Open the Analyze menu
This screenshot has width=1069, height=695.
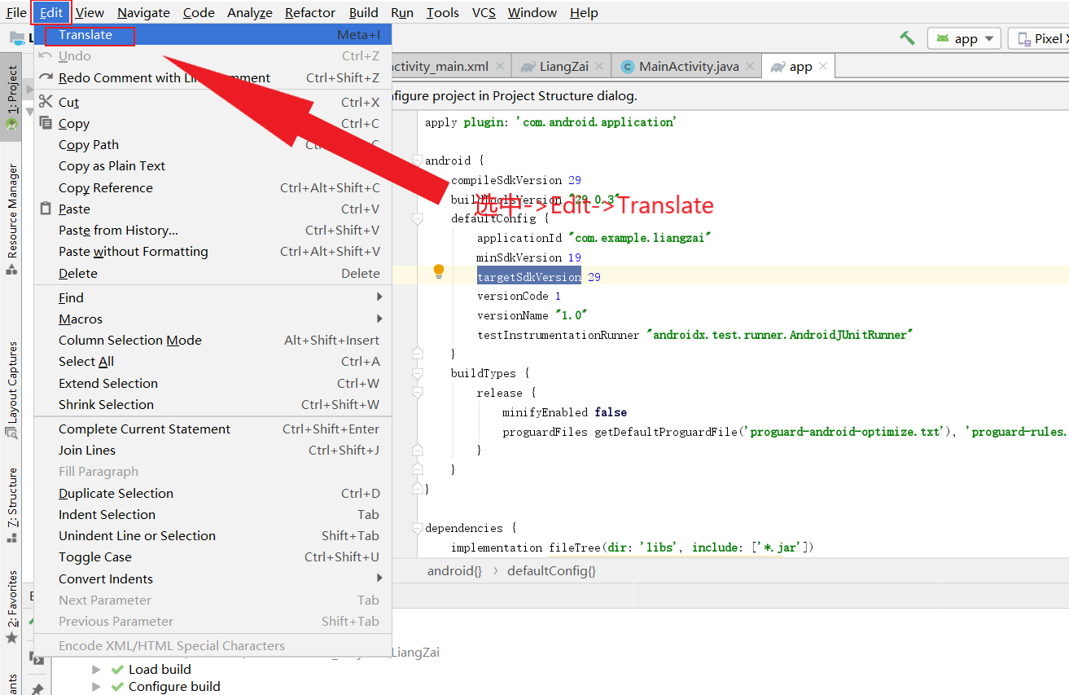coord(249,12)
